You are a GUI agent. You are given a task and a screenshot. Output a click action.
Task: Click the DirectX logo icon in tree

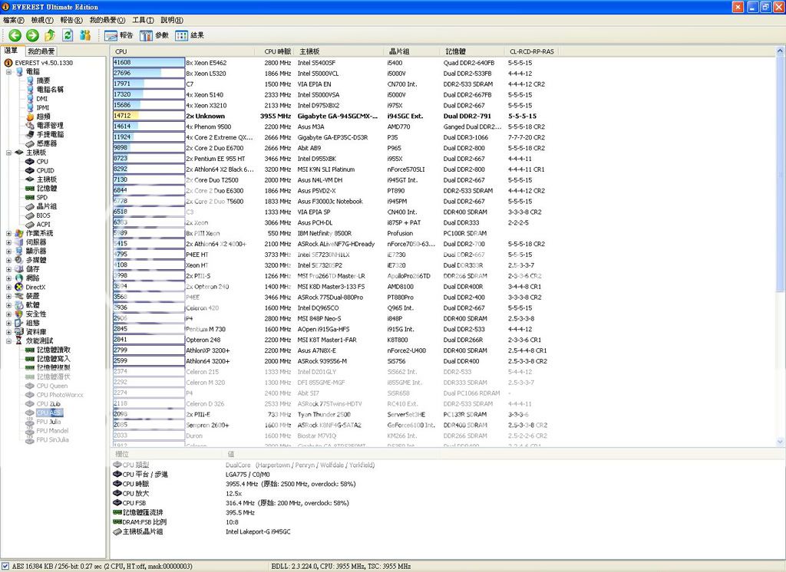pyautogui.click(x=19, y=287)
